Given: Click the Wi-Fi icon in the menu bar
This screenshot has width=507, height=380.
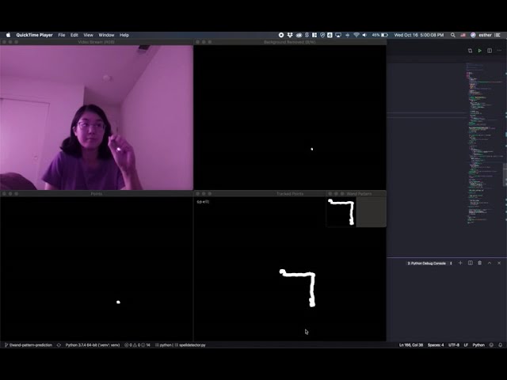Looking at the screenshot, I should click(356, 35).
